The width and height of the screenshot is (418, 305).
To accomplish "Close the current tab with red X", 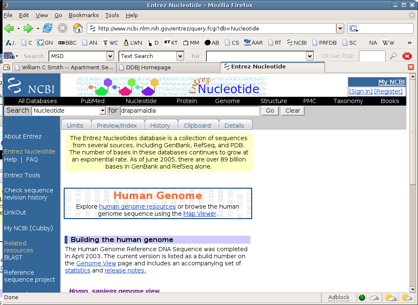I will 411,67.
